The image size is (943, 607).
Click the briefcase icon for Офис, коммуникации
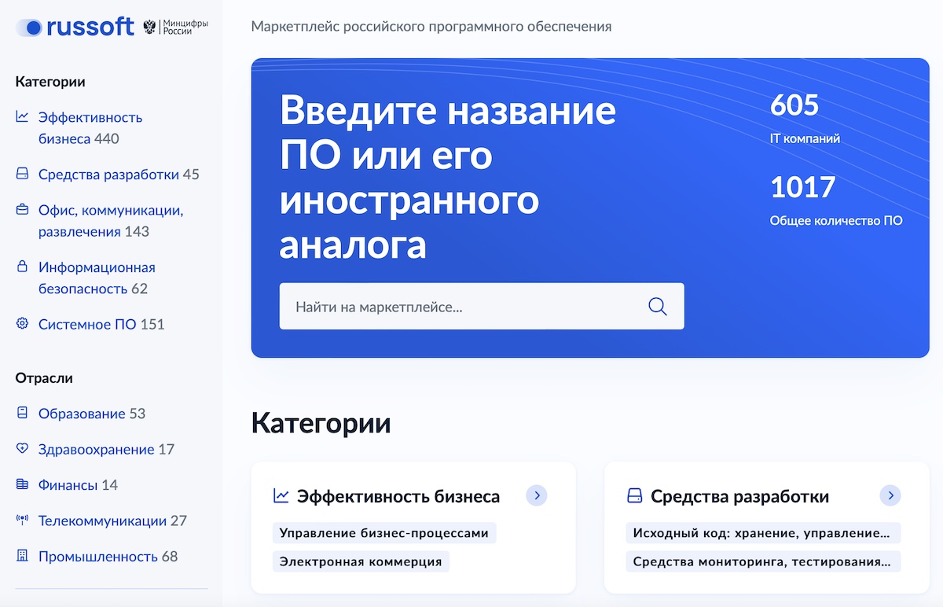click(x=21, y=210)
